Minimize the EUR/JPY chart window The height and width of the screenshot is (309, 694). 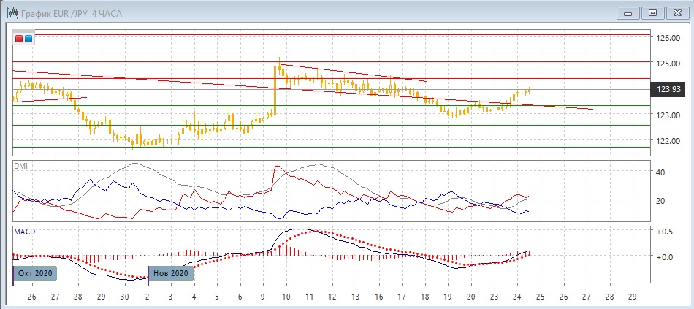(x=629, y=12)
